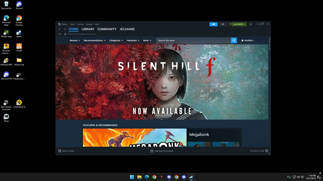
Task: Open Steam notifications bell
Action: point(223,24)
